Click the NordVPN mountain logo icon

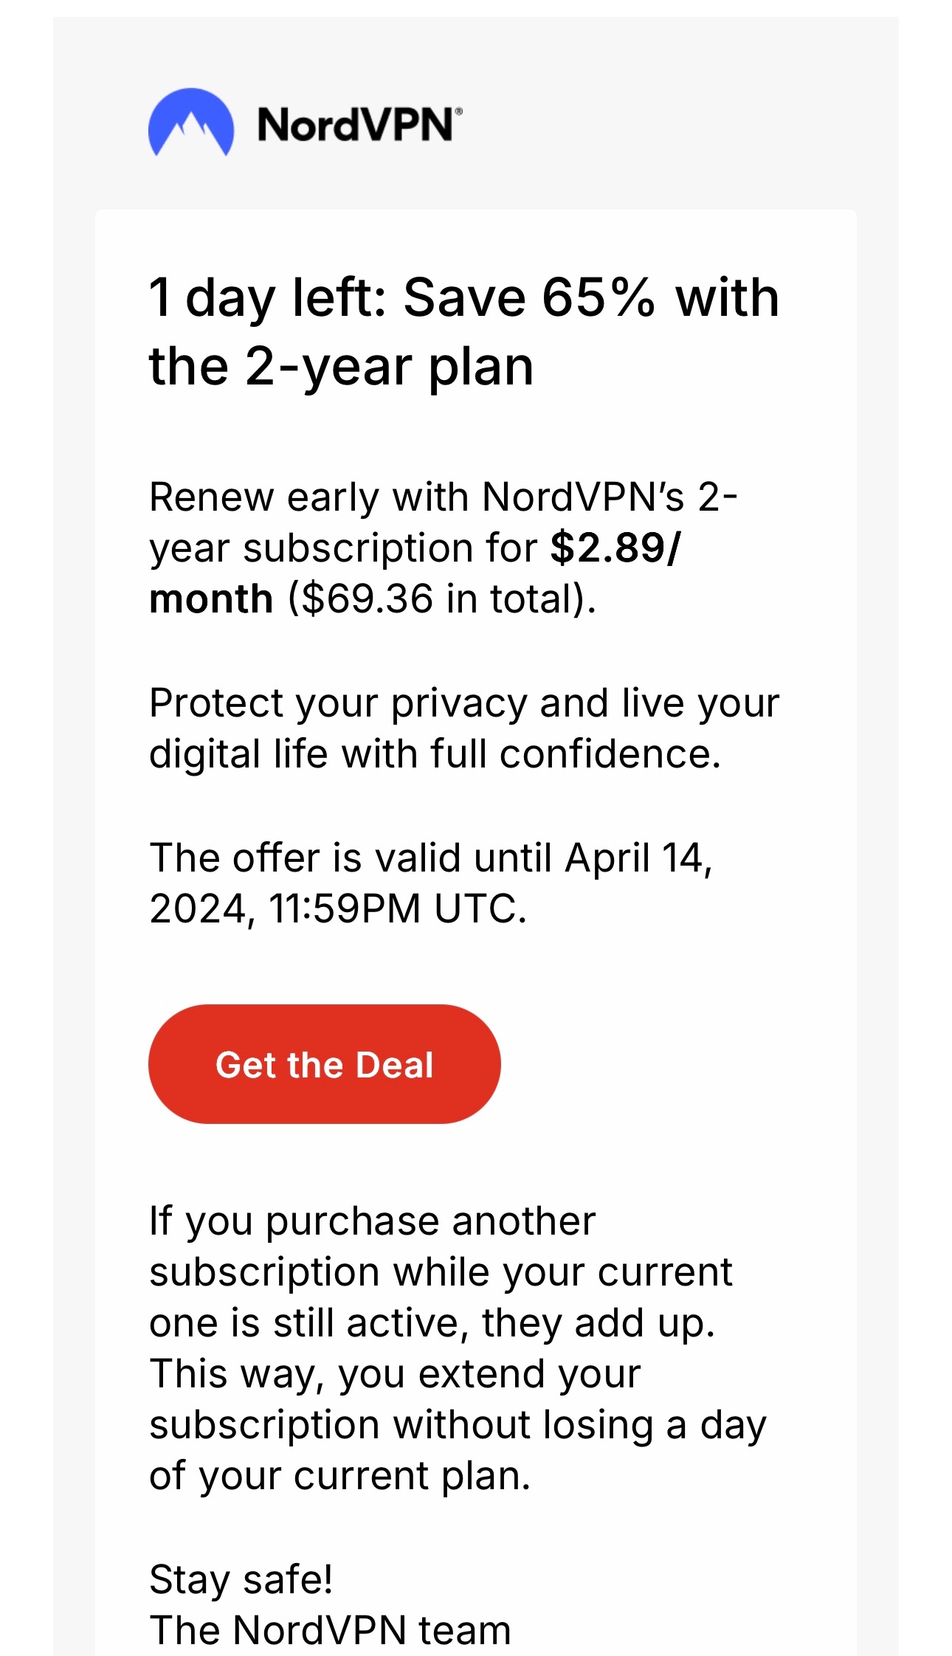click(191, 123)
